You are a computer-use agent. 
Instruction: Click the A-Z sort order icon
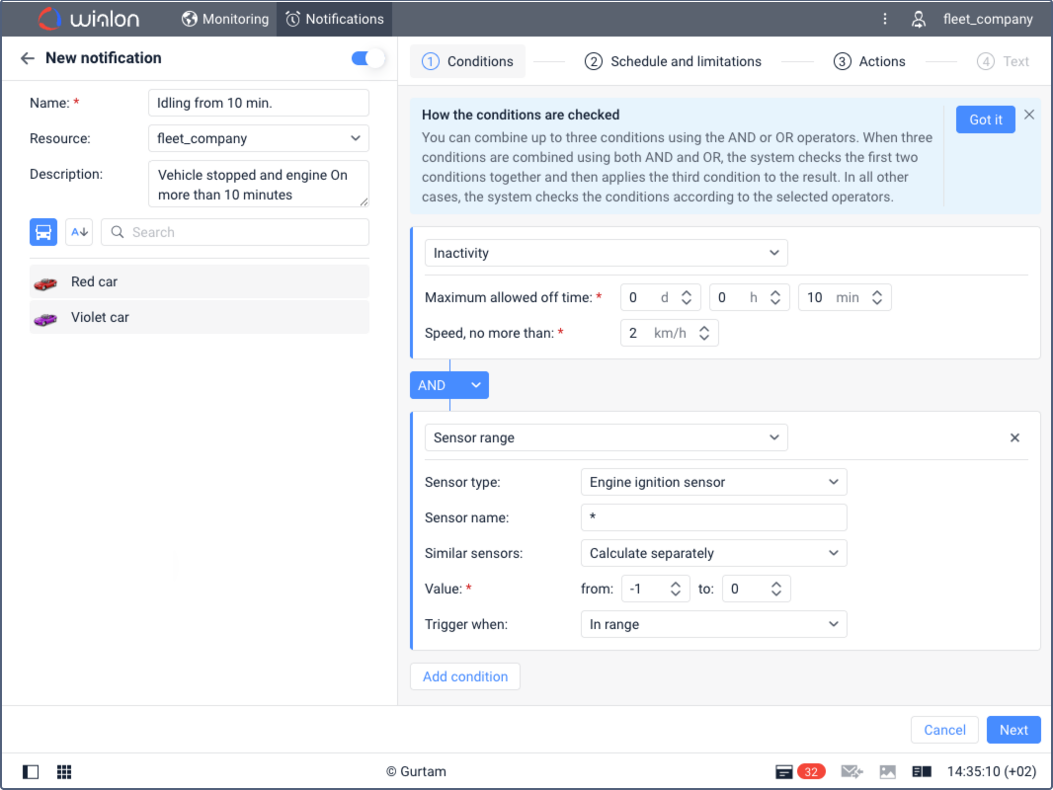[x=79, y=232]
